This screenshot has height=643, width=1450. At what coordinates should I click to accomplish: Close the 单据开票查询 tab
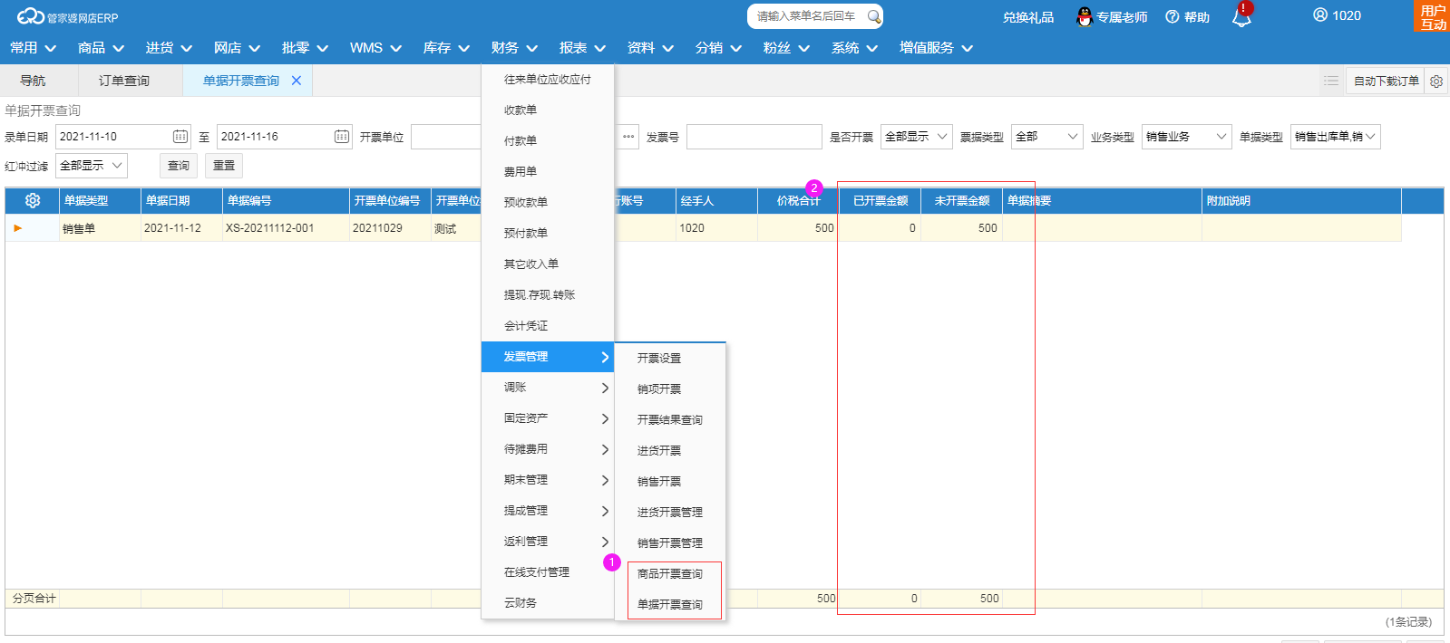[297, 81]
